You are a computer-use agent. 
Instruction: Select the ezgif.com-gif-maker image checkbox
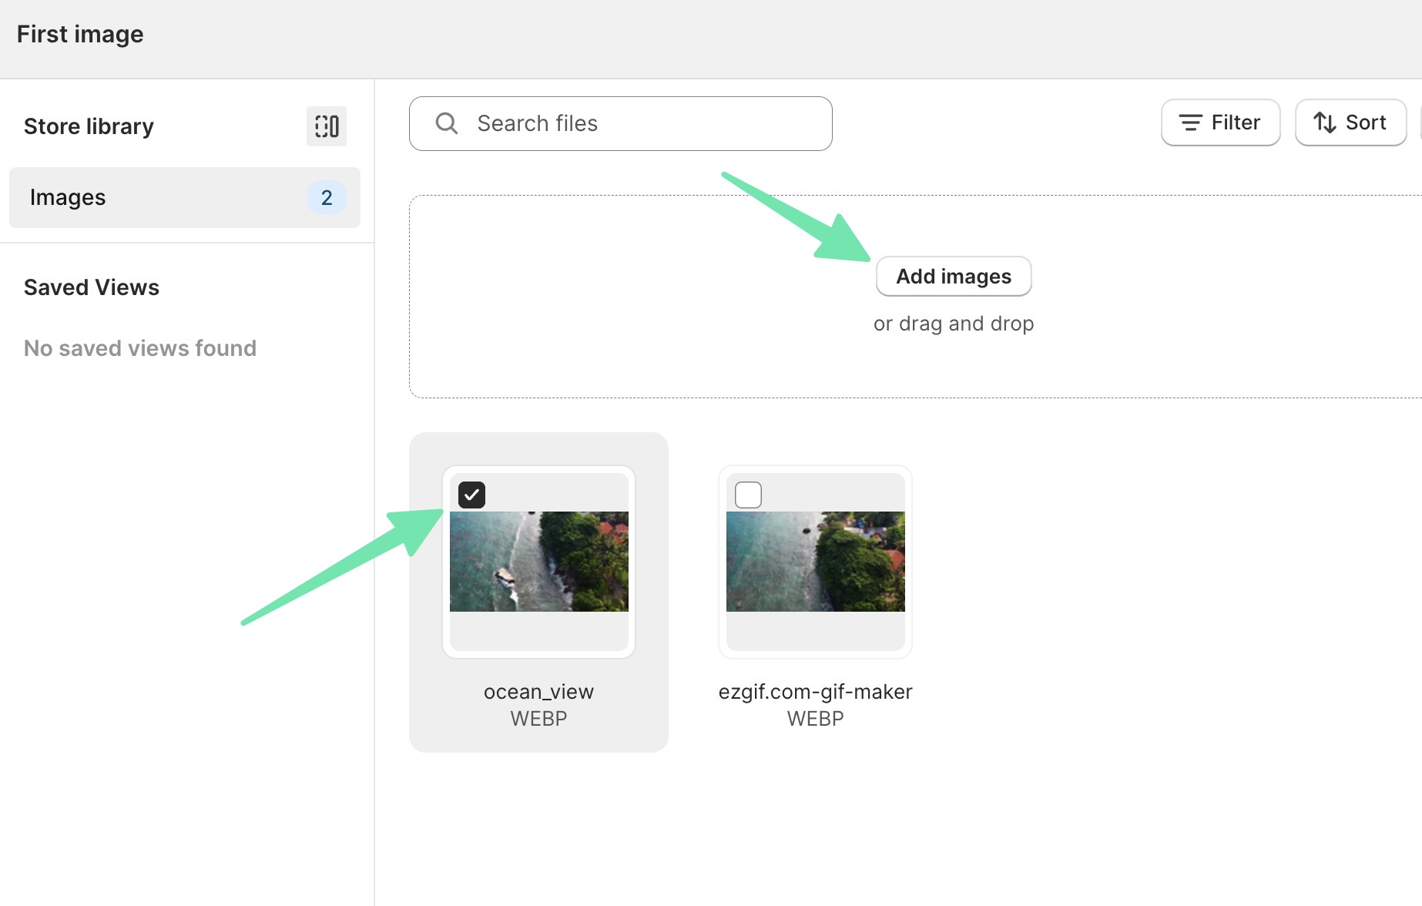[x=747, y=494]
